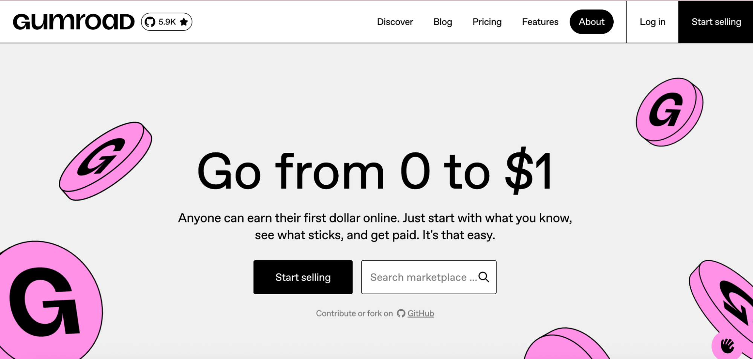The image size is (753, 359).
Task: Click the magnifying glass search icon
Action: (484, 277)
